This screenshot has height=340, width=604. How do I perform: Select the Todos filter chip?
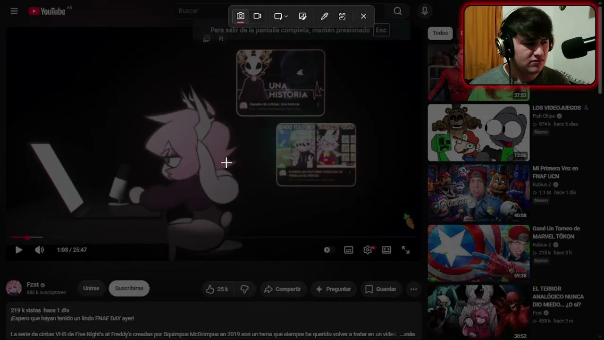point(440,33)
